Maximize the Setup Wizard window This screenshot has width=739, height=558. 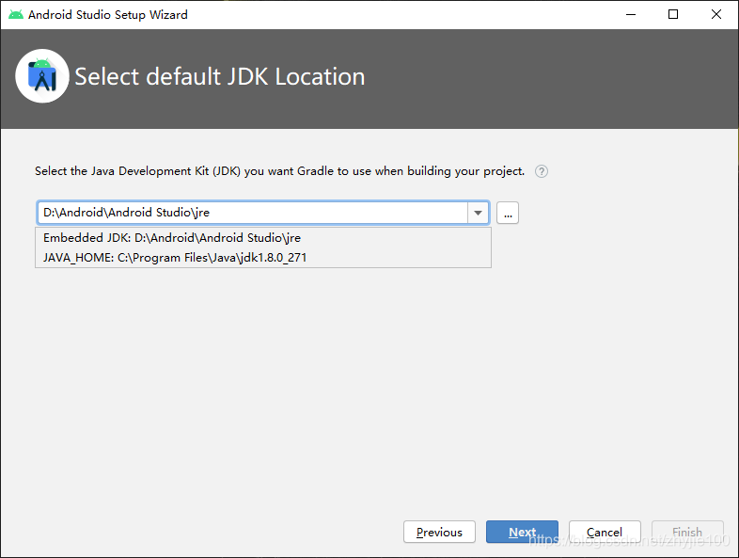pos(673,15)
